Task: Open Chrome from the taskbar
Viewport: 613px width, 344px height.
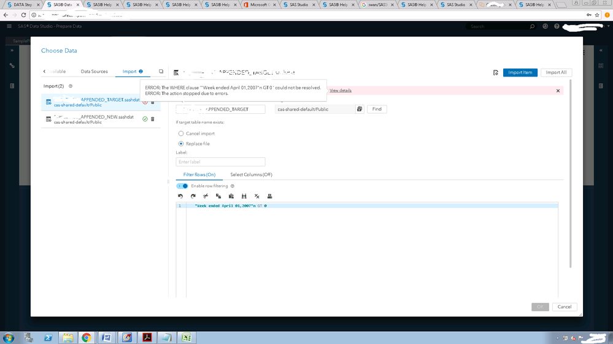Action: (x=87, y=337)
